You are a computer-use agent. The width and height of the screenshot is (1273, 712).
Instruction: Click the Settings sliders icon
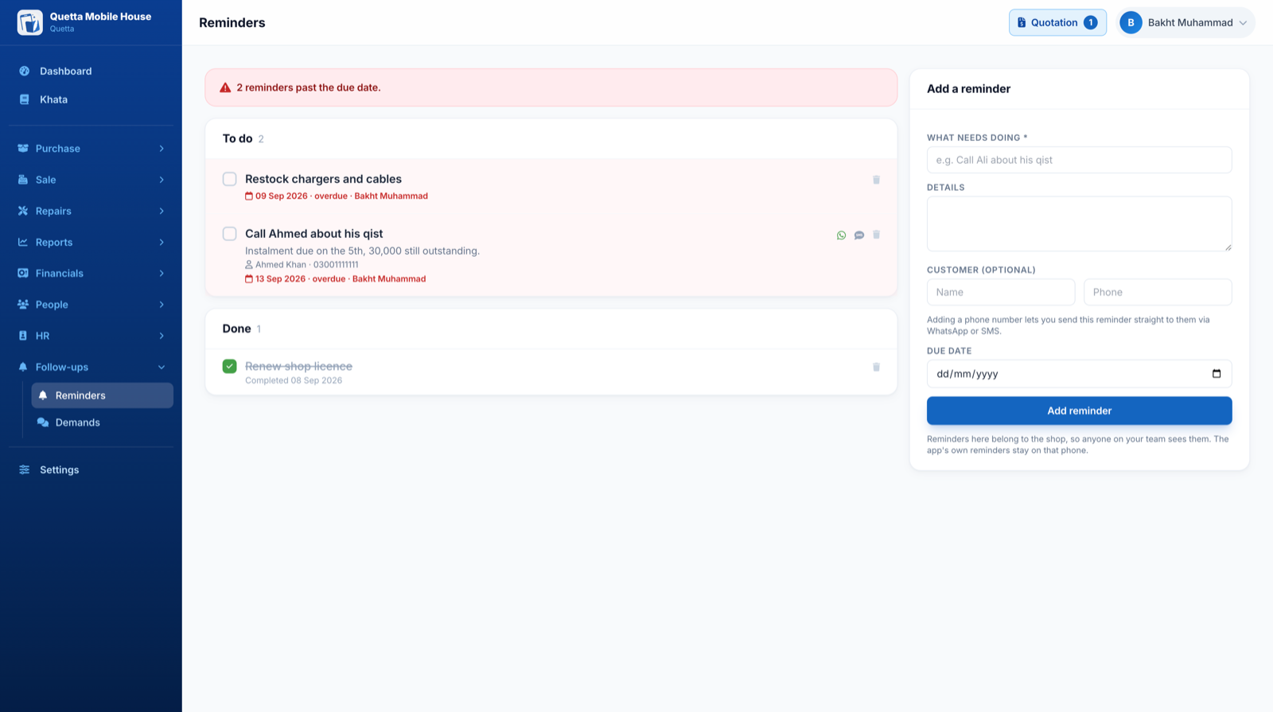25,469
